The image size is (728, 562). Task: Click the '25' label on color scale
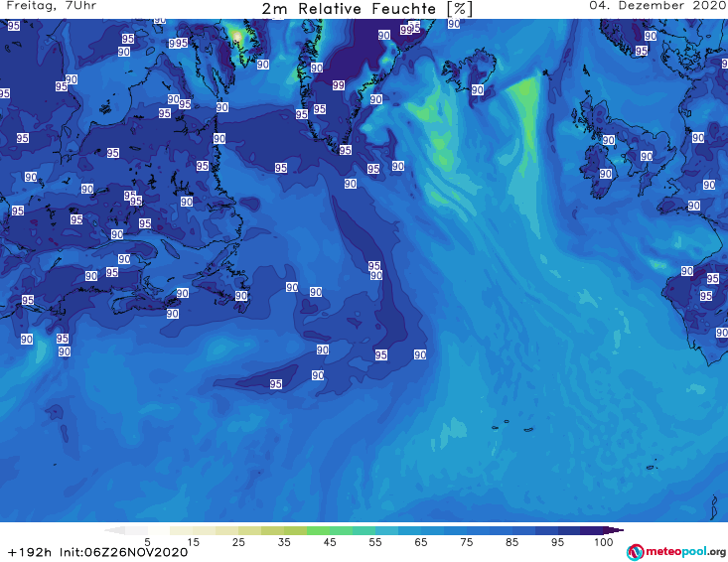click(238, 542)
